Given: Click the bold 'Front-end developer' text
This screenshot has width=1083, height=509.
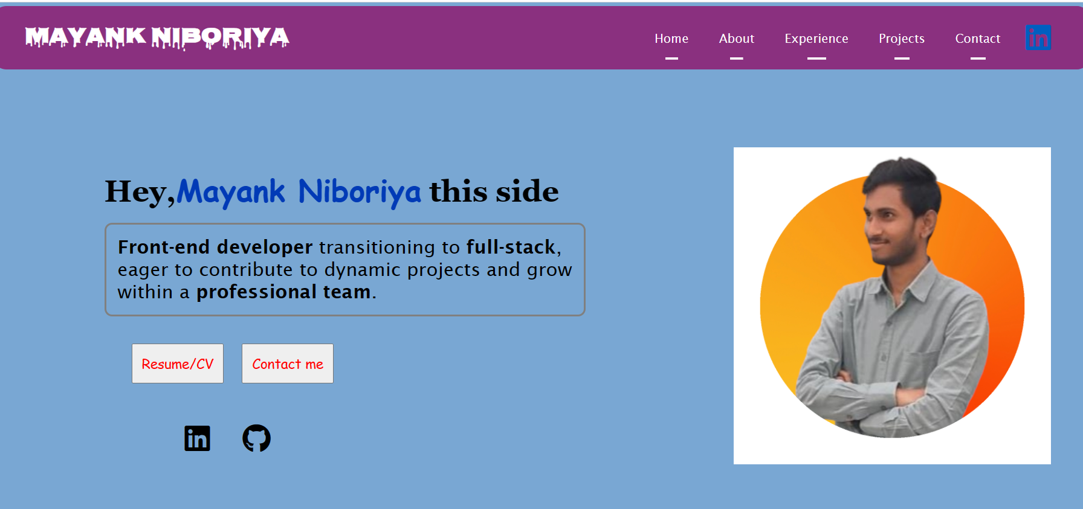Looking at the screenshot, I should click(x=215, y=247).
